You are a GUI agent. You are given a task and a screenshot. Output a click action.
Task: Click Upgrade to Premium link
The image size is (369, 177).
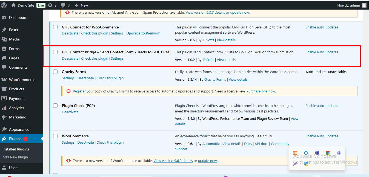pos(143,33)
